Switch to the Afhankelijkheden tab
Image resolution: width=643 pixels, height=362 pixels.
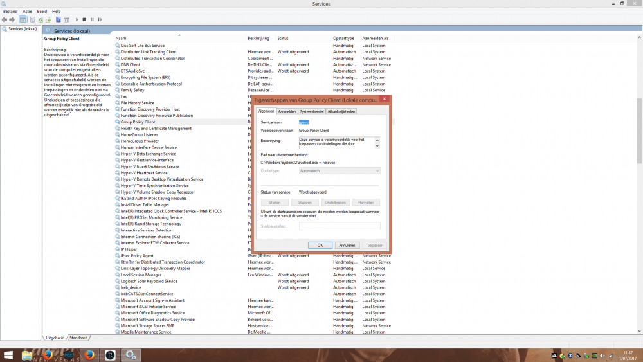[341, 111]
